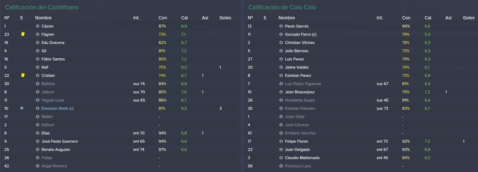
Task: Sort Corinthians table by Goles column
Action: [225, 18]
